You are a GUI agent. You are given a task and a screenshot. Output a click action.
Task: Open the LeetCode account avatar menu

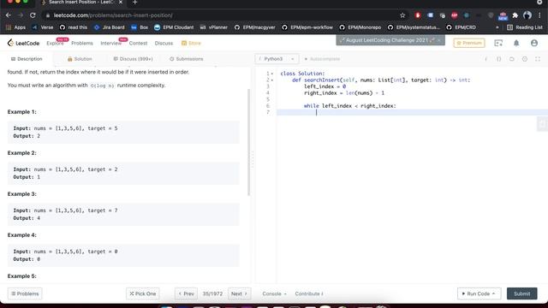(534, 43)
